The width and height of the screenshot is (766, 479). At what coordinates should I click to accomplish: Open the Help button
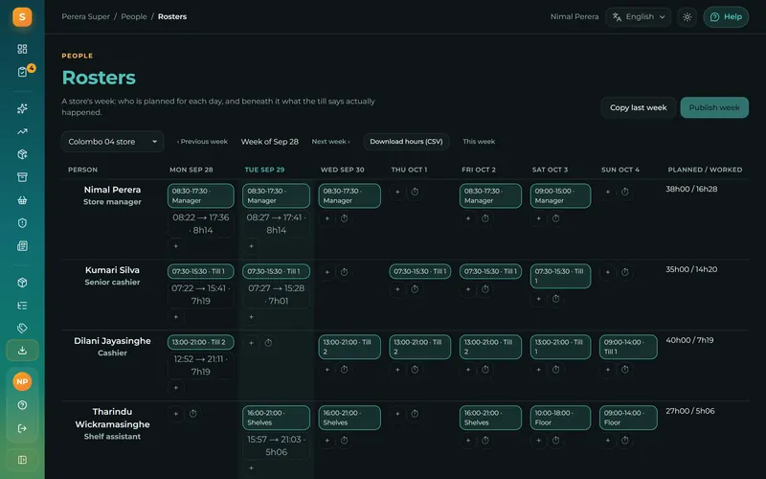point(726,17)
